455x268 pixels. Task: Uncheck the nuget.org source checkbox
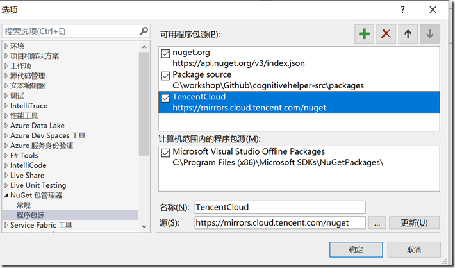pyautogui.click(x=165, y=54)
